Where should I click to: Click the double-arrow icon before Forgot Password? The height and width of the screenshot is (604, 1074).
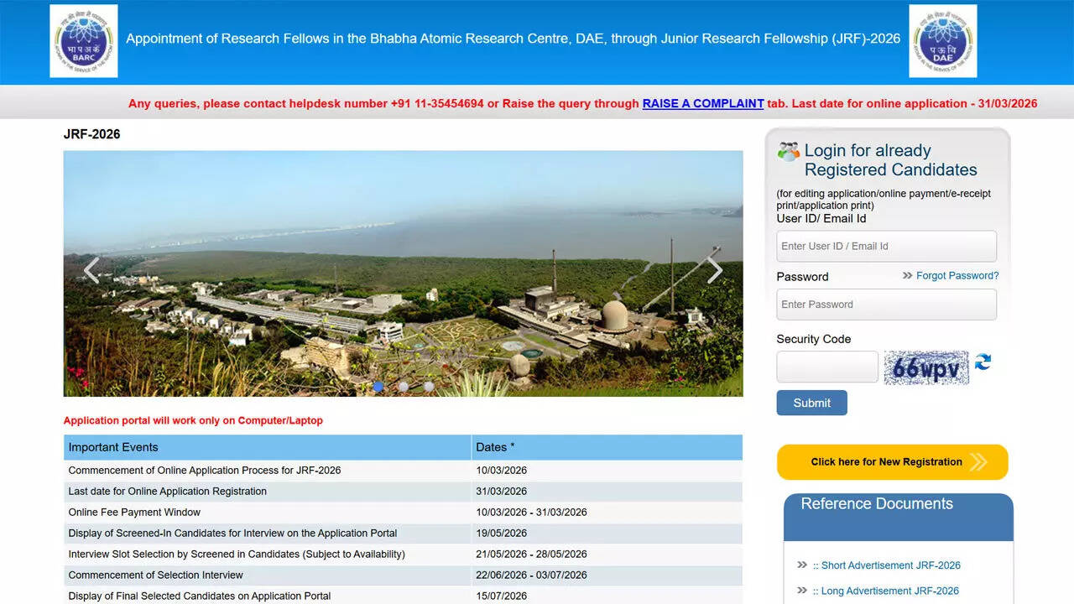coord(905,275)
